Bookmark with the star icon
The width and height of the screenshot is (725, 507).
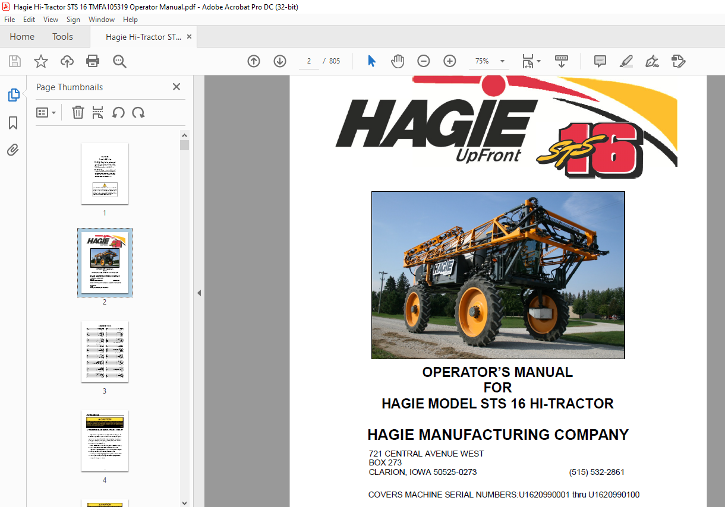(x=41, y=61)
